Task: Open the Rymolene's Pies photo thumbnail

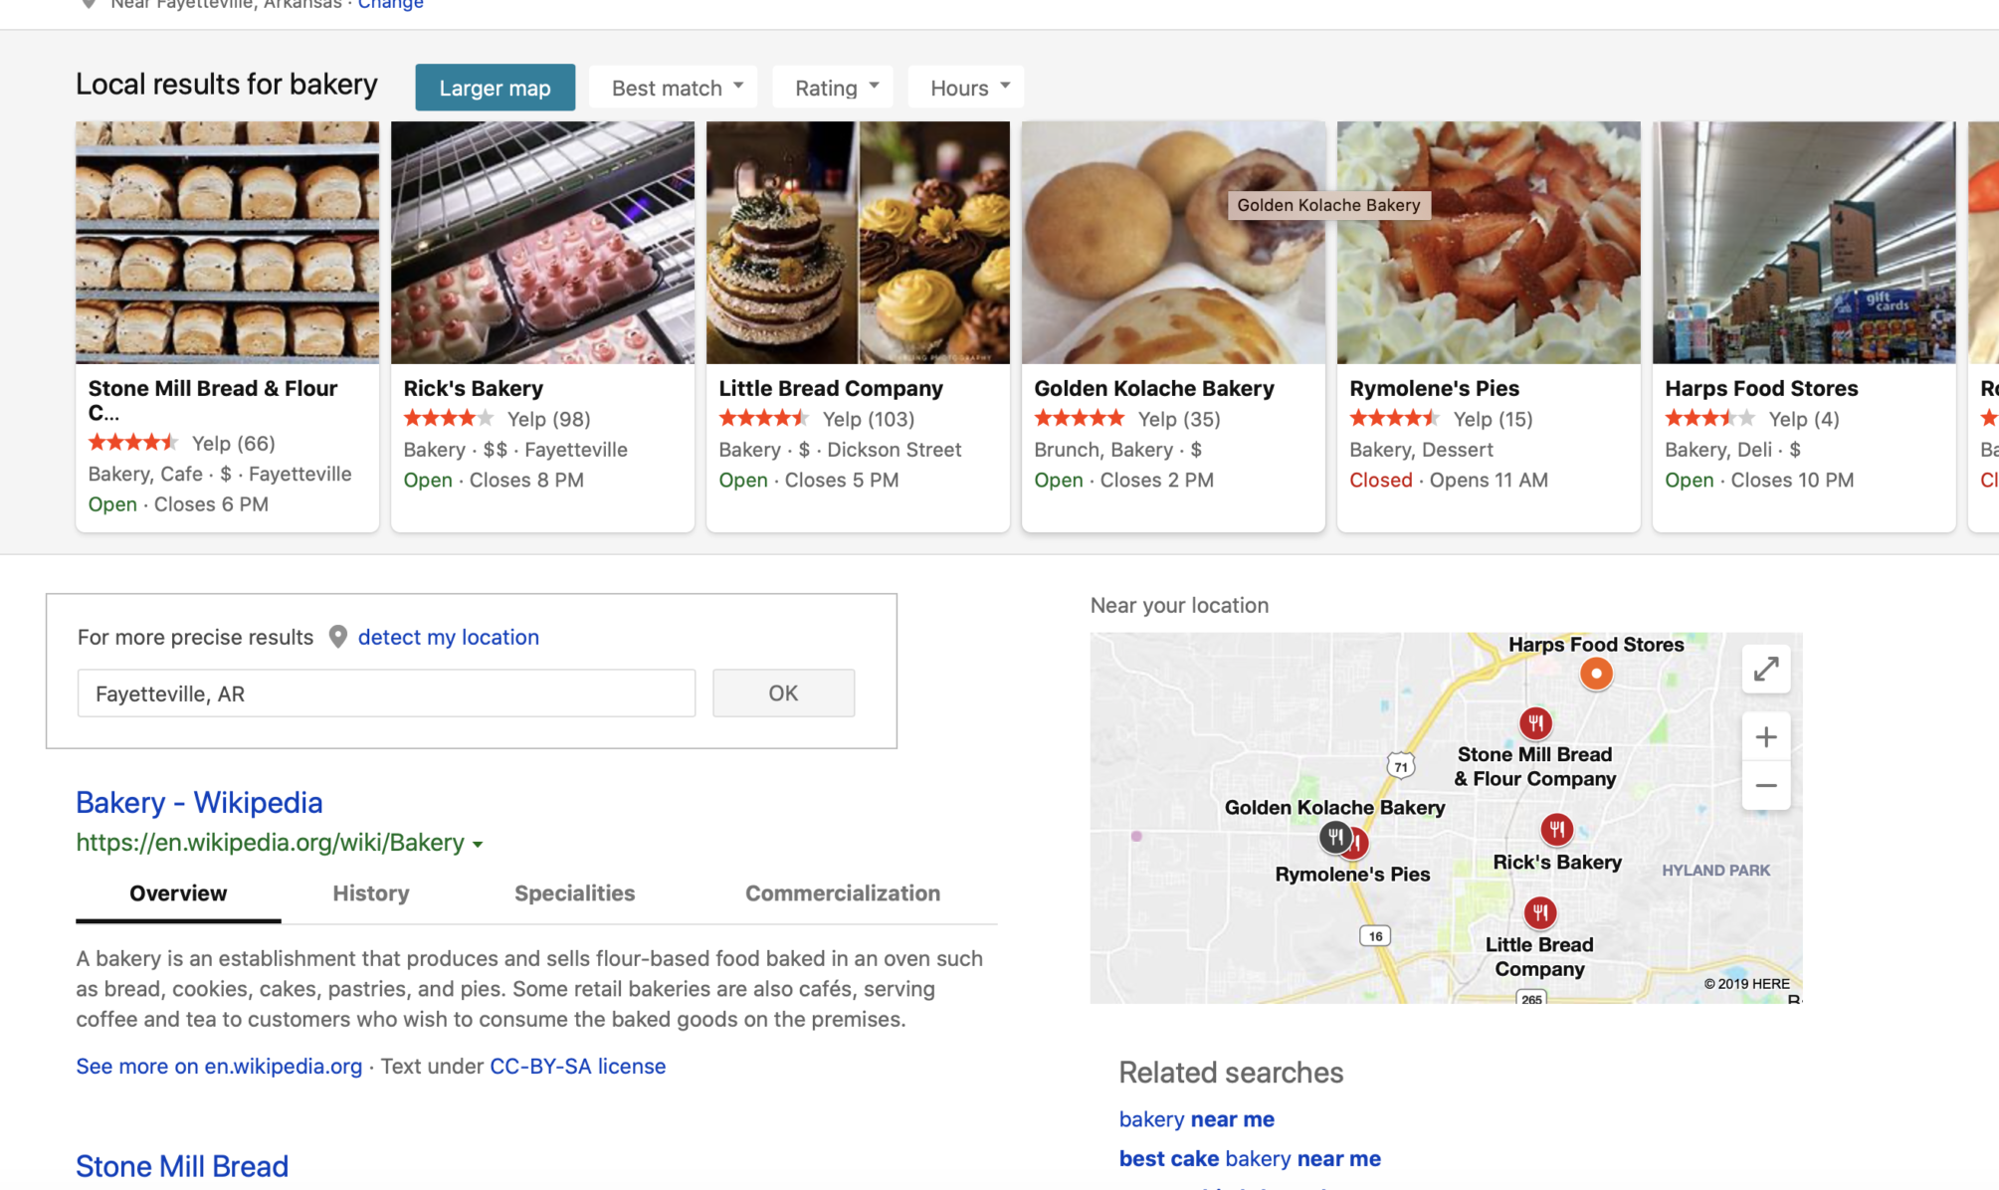Action: 1489,243
